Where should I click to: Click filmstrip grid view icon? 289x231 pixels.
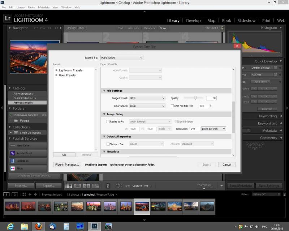coord(24,194)
